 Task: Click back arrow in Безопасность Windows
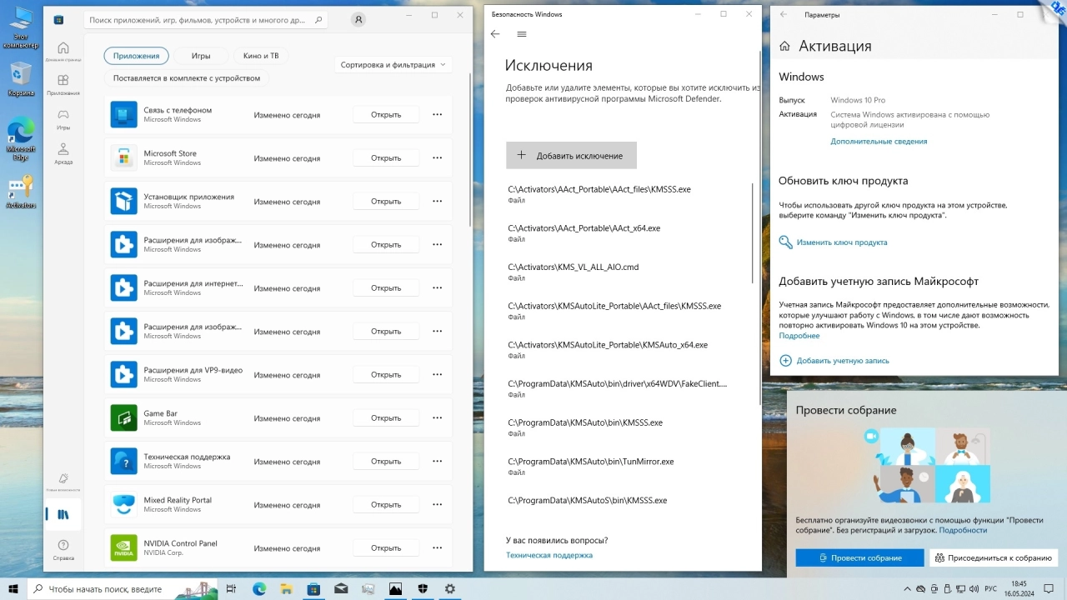click(495, 34)
